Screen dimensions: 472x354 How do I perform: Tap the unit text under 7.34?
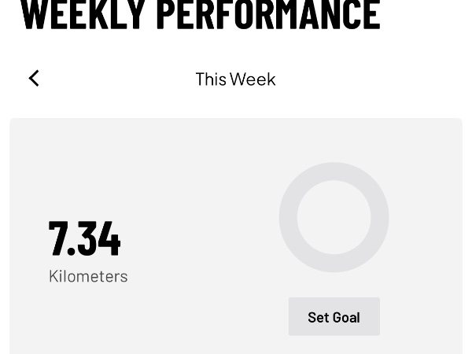(88, 276)
